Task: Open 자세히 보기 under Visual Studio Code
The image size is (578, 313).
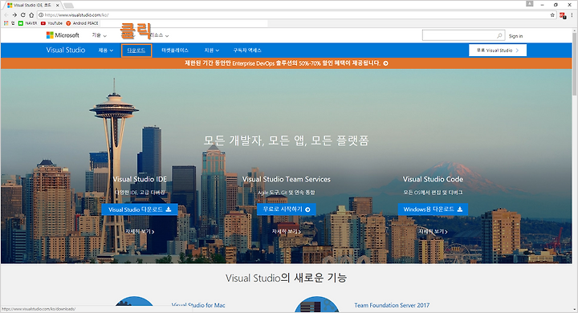Action: [433, 231]
